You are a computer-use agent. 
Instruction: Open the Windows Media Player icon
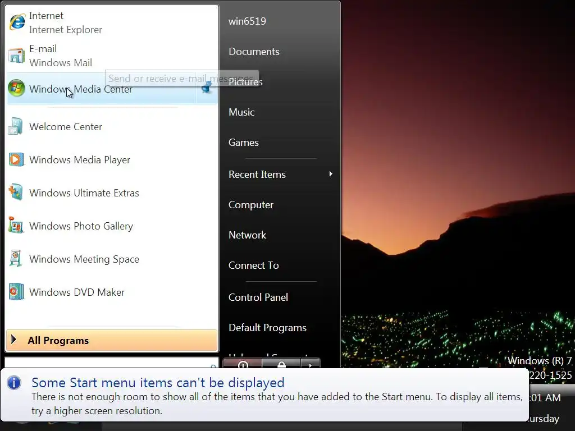pyautogui.click(x=16, y=159)
